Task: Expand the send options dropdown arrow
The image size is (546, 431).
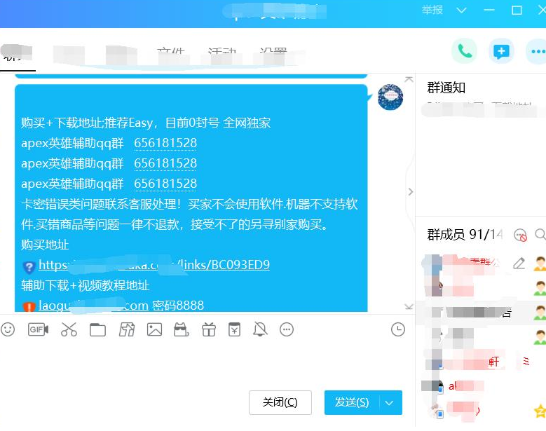Action: pos(389,403)
